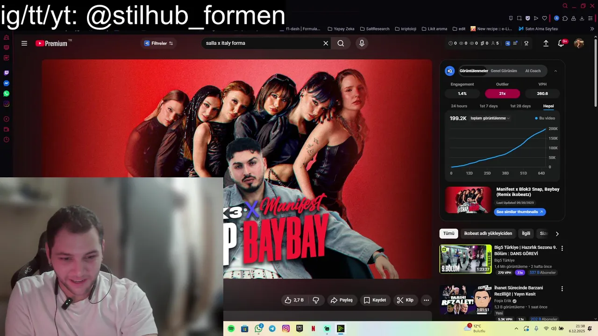Open Twitch in browser sidebar
Viewport: 598px width, 336px height.
tap(7, 73)
